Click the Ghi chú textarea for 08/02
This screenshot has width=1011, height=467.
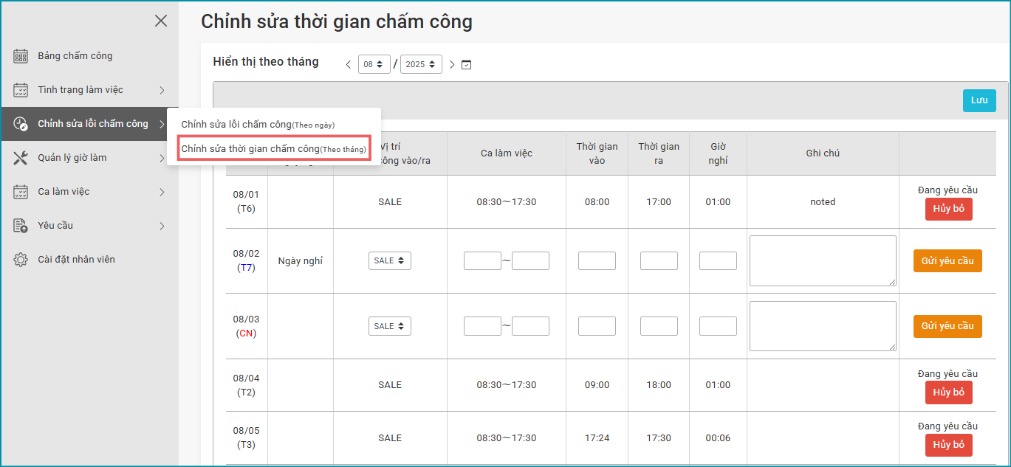pyautogui.click(x=822, y=260)
